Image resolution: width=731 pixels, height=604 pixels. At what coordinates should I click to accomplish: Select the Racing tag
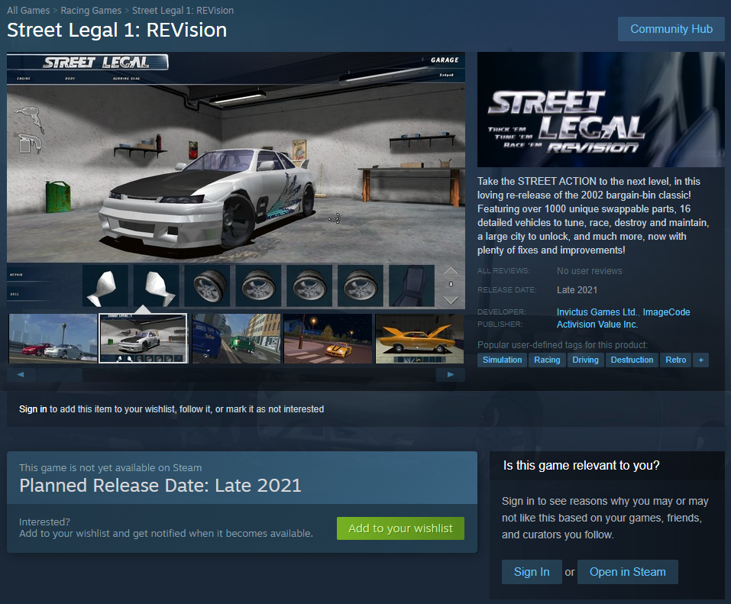(x=547, y=360)
